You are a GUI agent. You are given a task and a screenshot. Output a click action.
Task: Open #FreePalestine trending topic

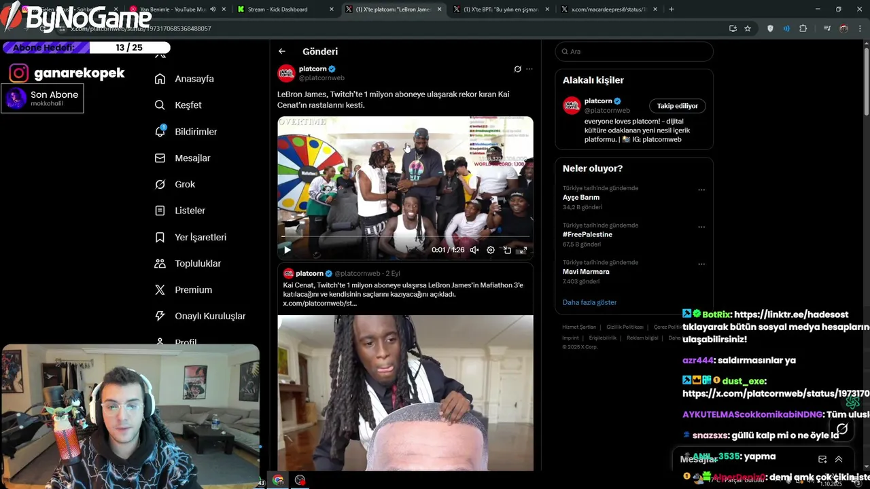tap(633, 234)
